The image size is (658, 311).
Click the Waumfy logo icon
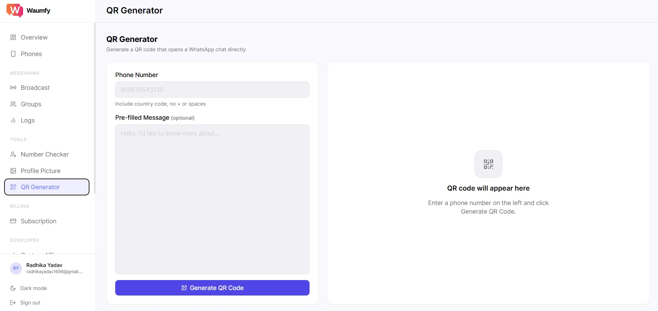14,10
